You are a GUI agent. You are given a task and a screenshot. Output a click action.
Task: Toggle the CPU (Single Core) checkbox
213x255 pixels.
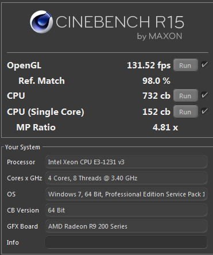[x=204, y=111]
